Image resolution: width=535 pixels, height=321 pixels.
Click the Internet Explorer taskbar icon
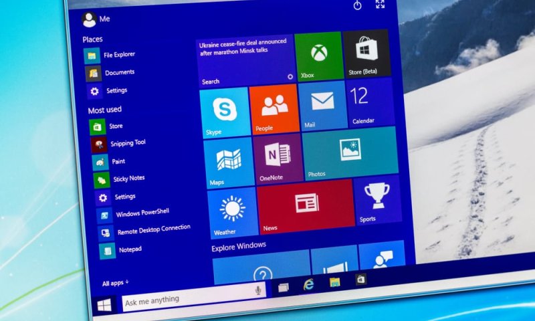pos(308,284)
